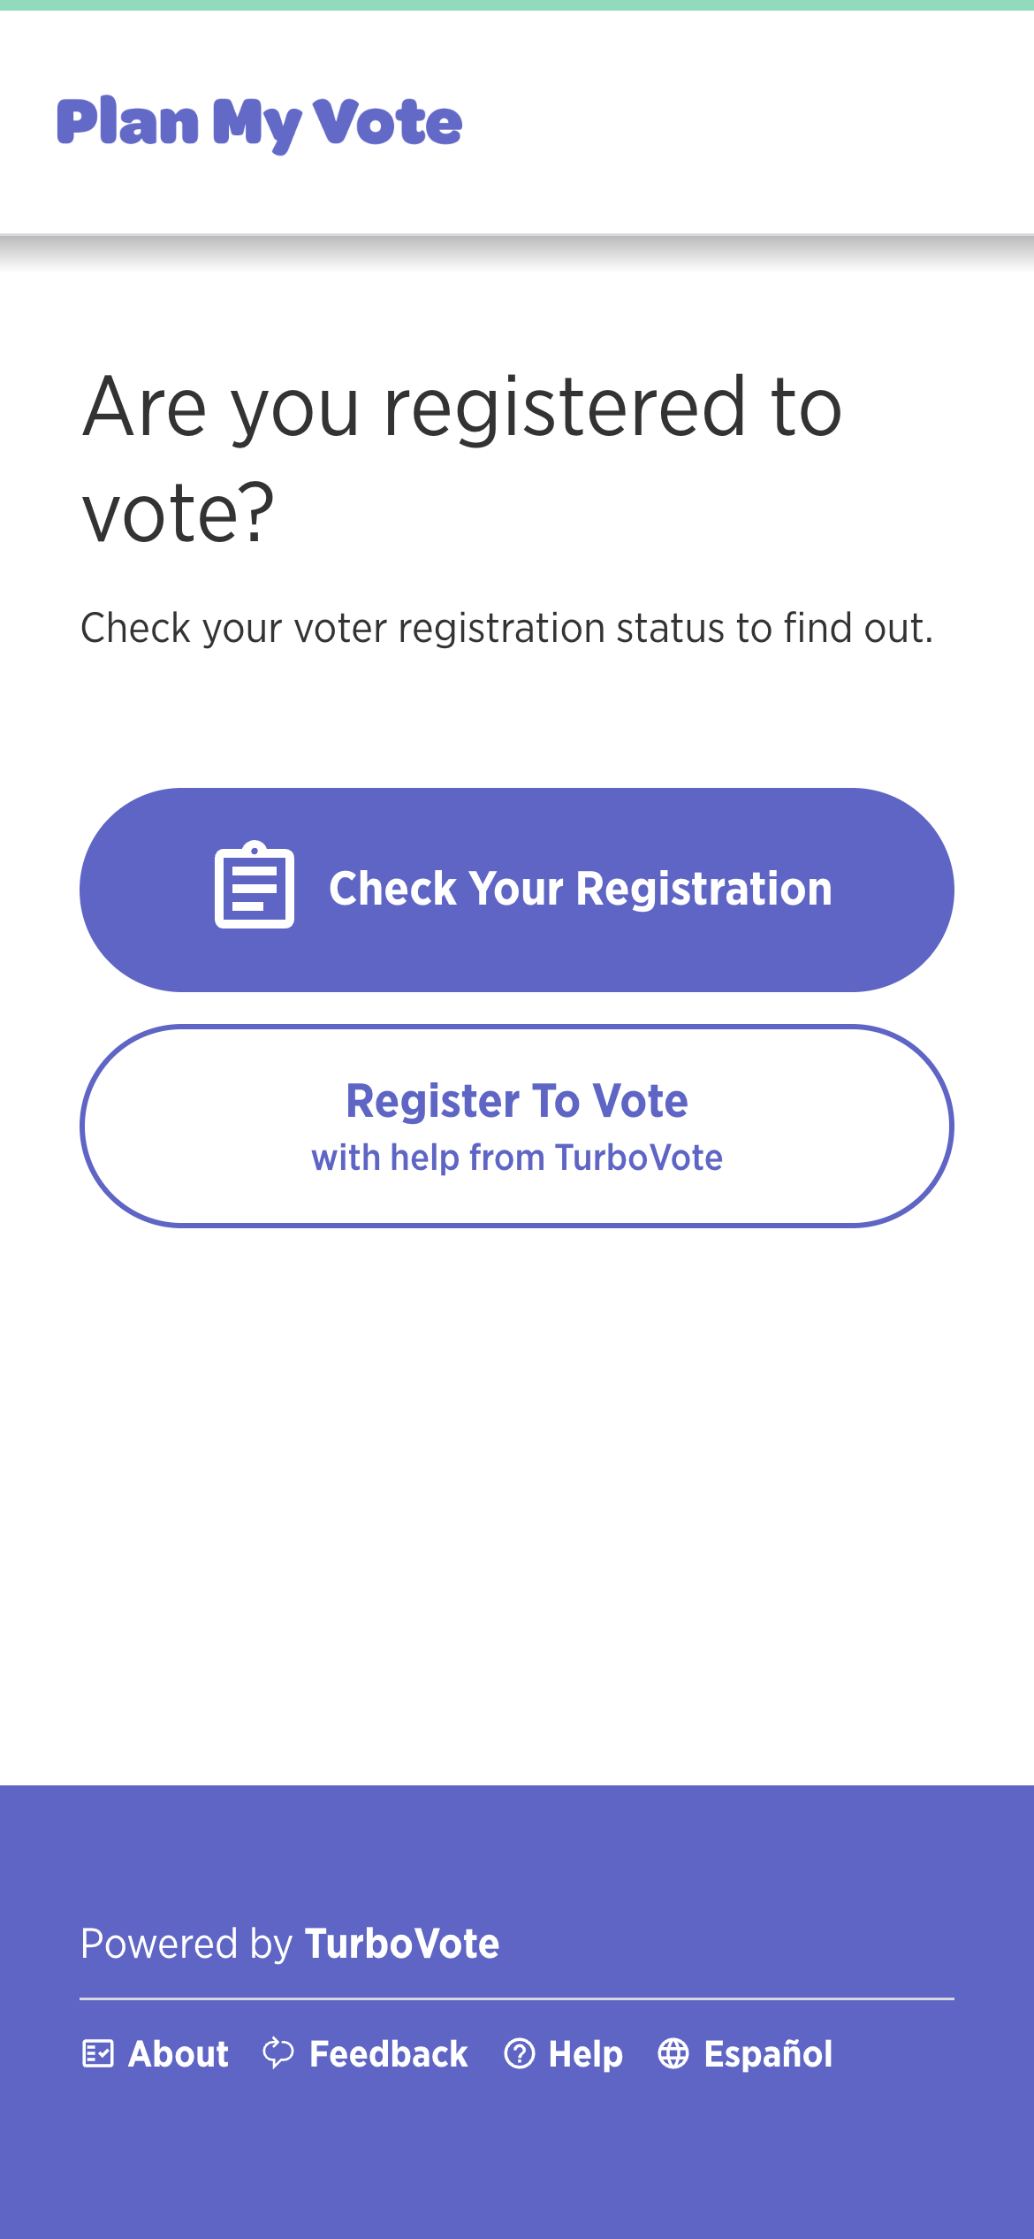This screenshot has width=1034, height=2239.
Task: Open the Help section
Action: tap(584, 2054)
